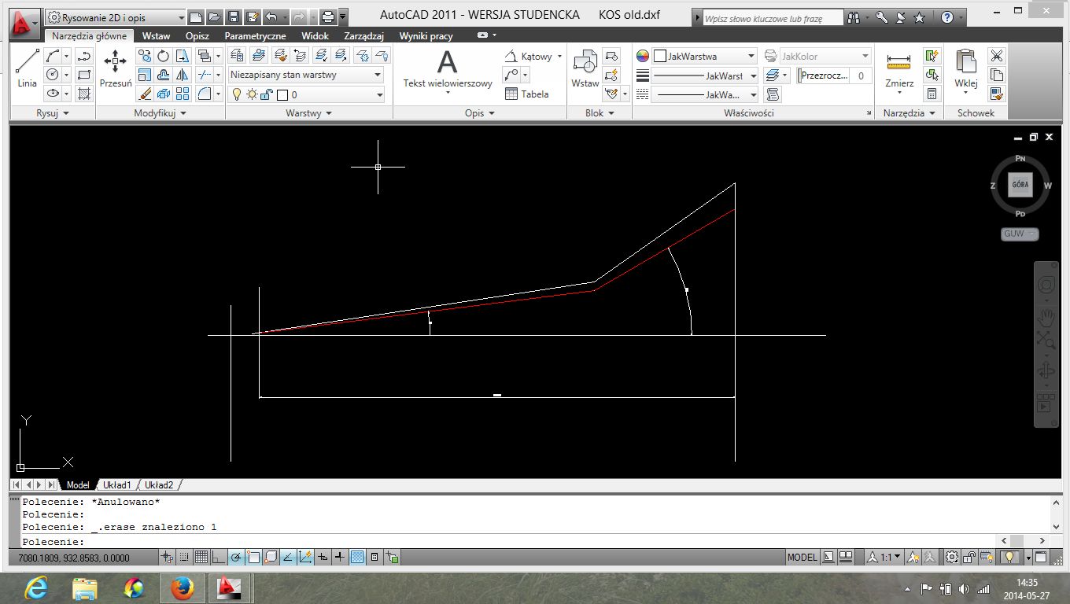
Task: Toggle lineweight display in status bar
Action: [x=340, y=558]
